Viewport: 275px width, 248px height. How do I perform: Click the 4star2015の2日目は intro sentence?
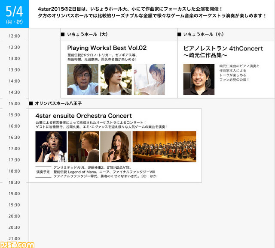click(x=130, y=9)
